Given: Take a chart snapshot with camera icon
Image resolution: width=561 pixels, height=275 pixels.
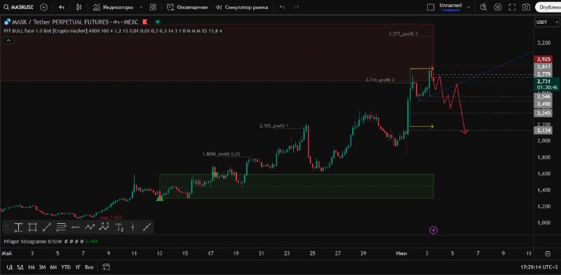Looking at the screenshot, I should pyautogui.click(x=526, y=7).
